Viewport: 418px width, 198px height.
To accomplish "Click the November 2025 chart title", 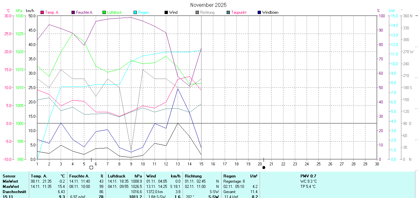I will (x=208, y=5).
